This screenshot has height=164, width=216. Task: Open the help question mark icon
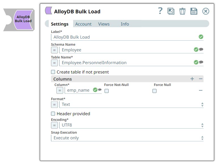[x=160, y=11]
